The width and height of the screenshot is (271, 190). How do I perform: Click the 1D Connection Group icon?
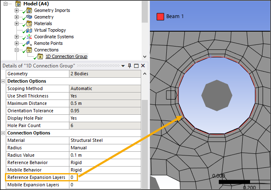point(40,56)
